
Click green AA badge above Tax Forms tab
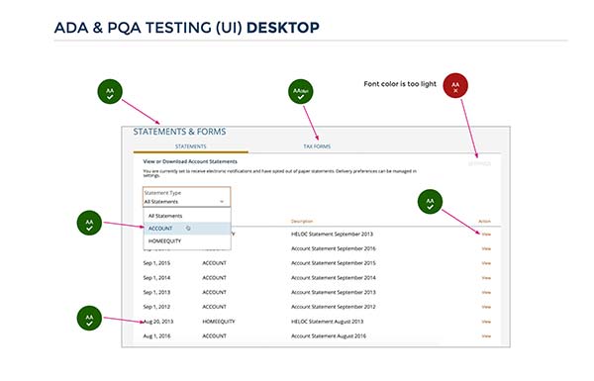301,91
